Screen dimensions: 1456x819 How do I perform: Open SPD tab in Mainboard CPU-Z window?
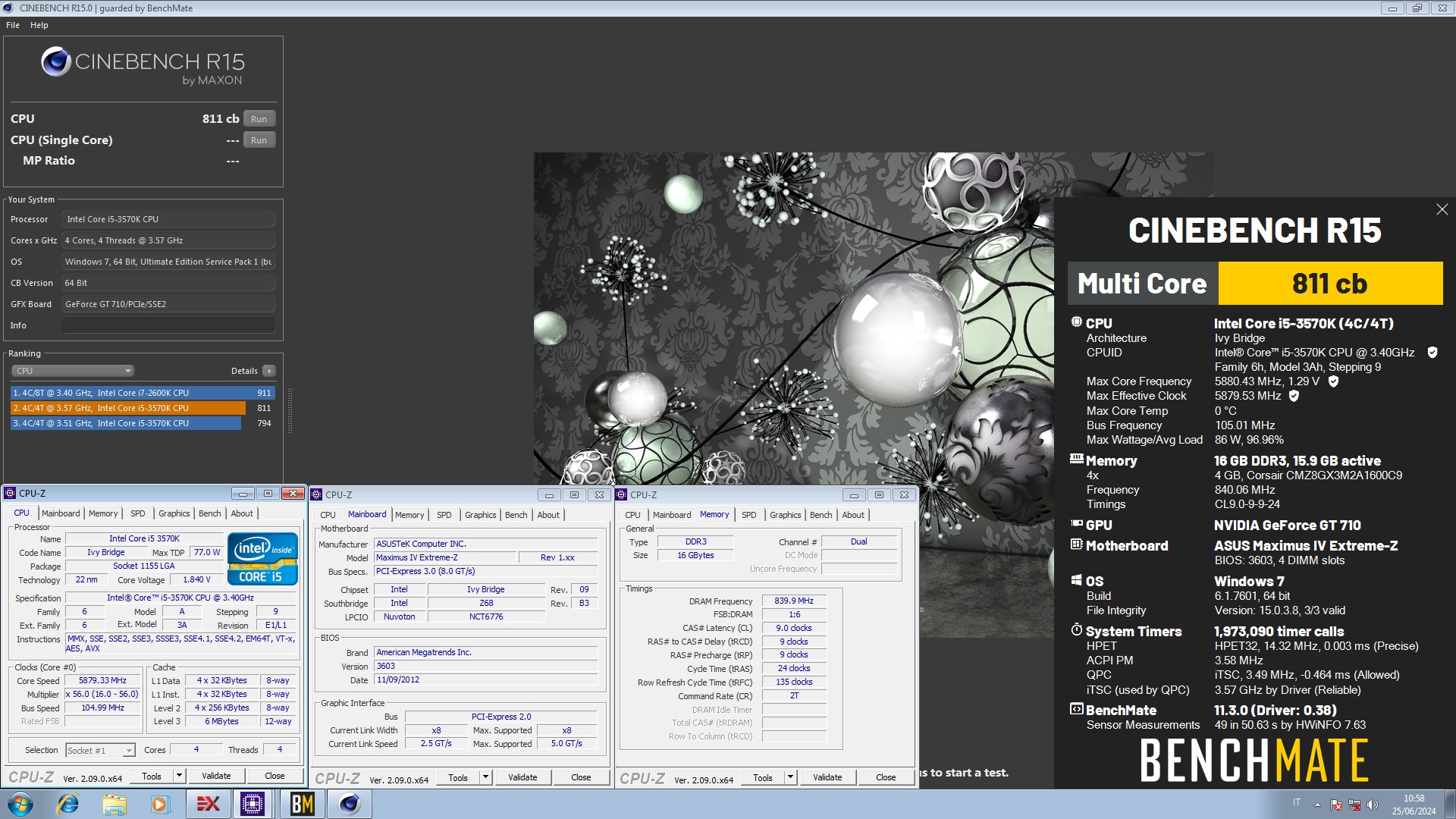pyautogui.click(x=444, y=515)
